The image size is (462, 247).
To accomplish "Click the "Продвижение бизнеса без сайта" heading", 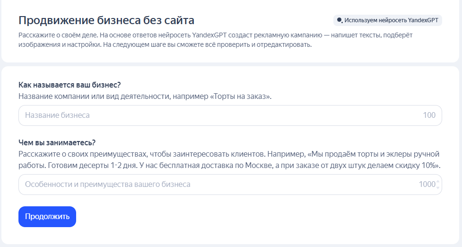I will point(106,20).
